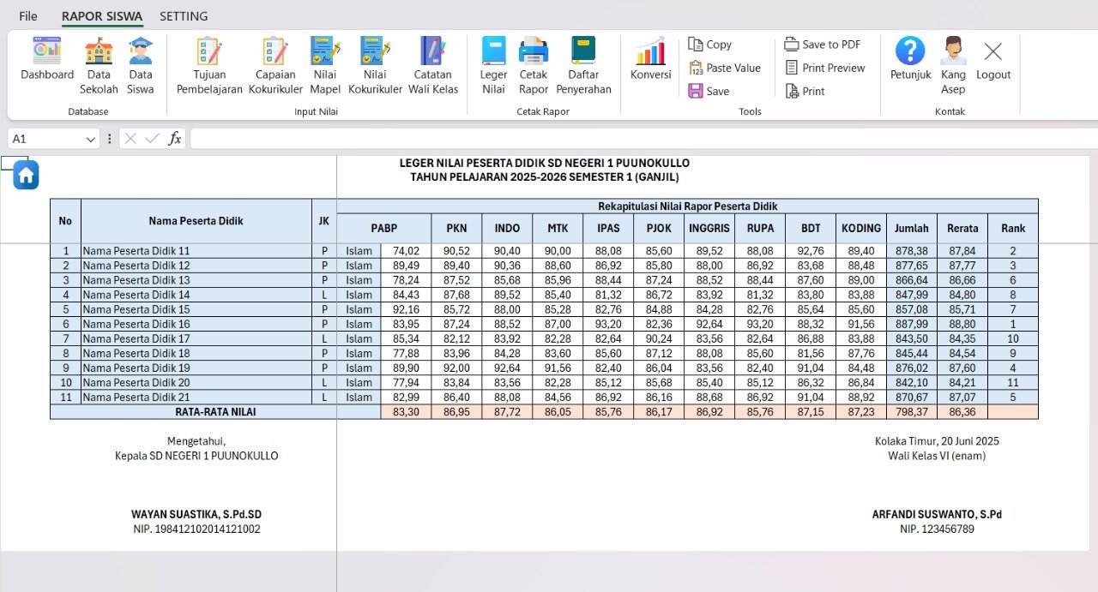Click the Paste Value button

point(725,68)
